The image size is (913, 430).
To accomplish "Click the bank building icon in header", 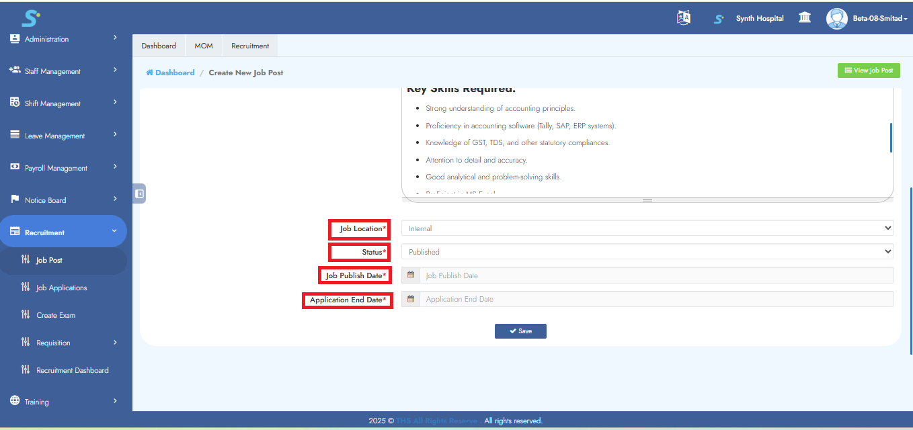I will click(x=804, y=18).
